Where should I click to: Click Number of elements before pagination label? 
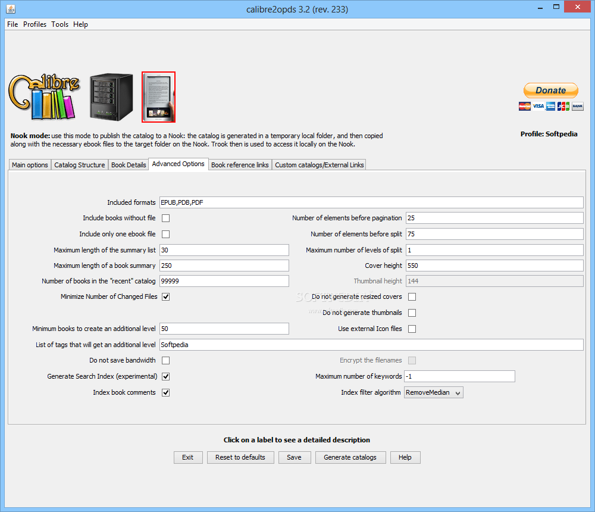[347, 218]
